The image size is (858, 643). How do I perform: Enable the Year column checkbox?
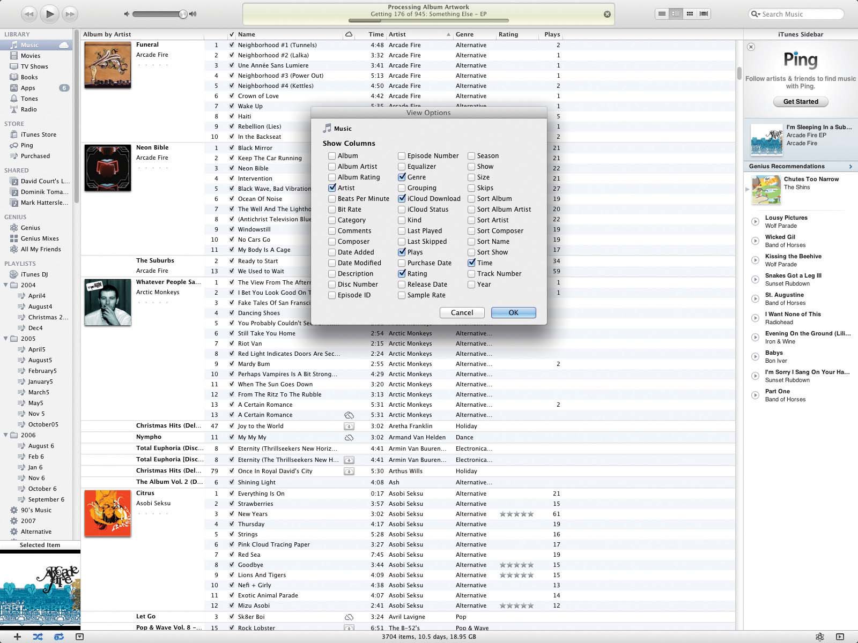pos(471,285)
